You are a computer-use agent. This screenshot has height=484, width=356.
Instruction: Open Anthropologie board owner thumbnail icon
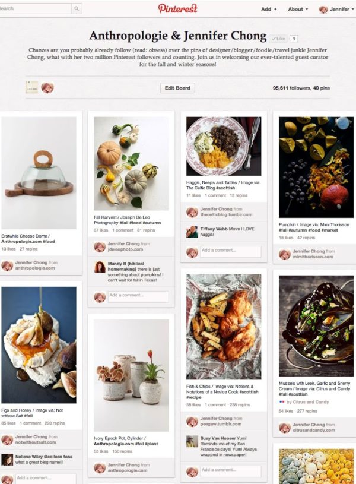[x=32, y=87]
